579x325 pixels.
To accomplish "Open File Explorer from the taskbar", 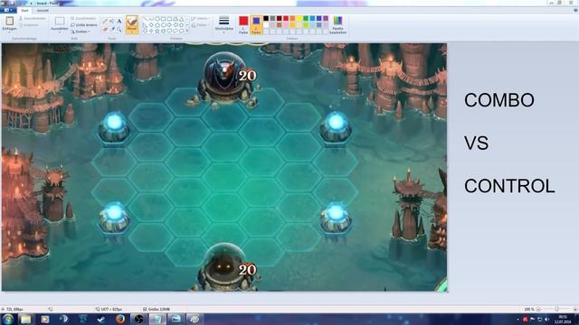I will pos(26,319).
